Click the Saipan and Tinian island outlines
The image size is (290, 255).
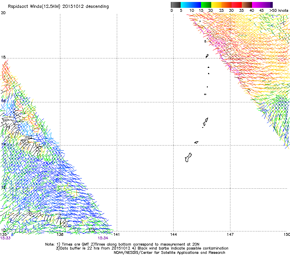tap(205, 122)
